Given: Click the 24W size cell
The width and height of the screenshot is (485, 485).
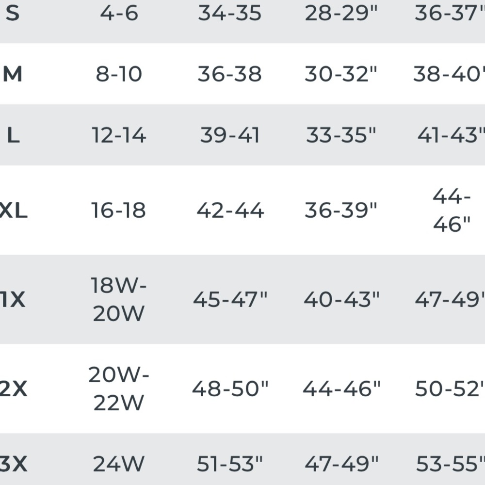Looking at the screenshot, I should pos(119,465).
